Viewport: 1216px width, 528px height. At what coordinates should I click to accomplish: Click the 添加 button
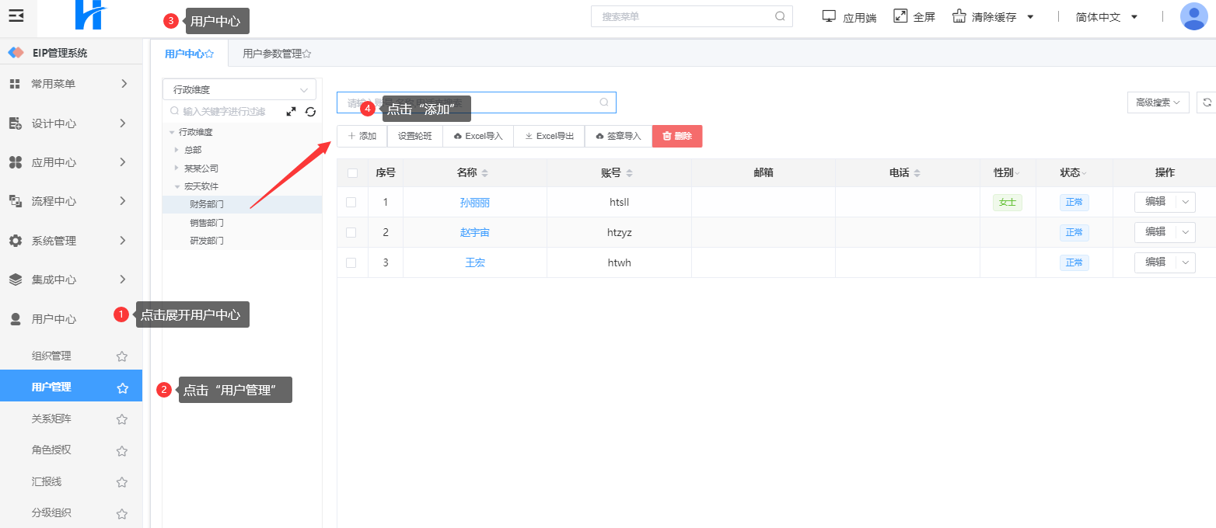pyautogui.click(x=362, y=137)
